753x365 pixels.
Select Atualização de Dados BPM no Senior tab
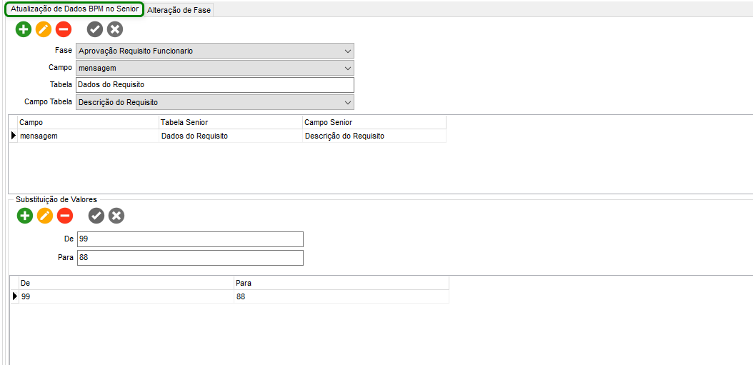coord(74,9)
